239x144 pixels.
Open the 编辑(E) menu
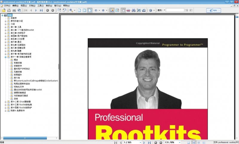(x=16, y=6)
